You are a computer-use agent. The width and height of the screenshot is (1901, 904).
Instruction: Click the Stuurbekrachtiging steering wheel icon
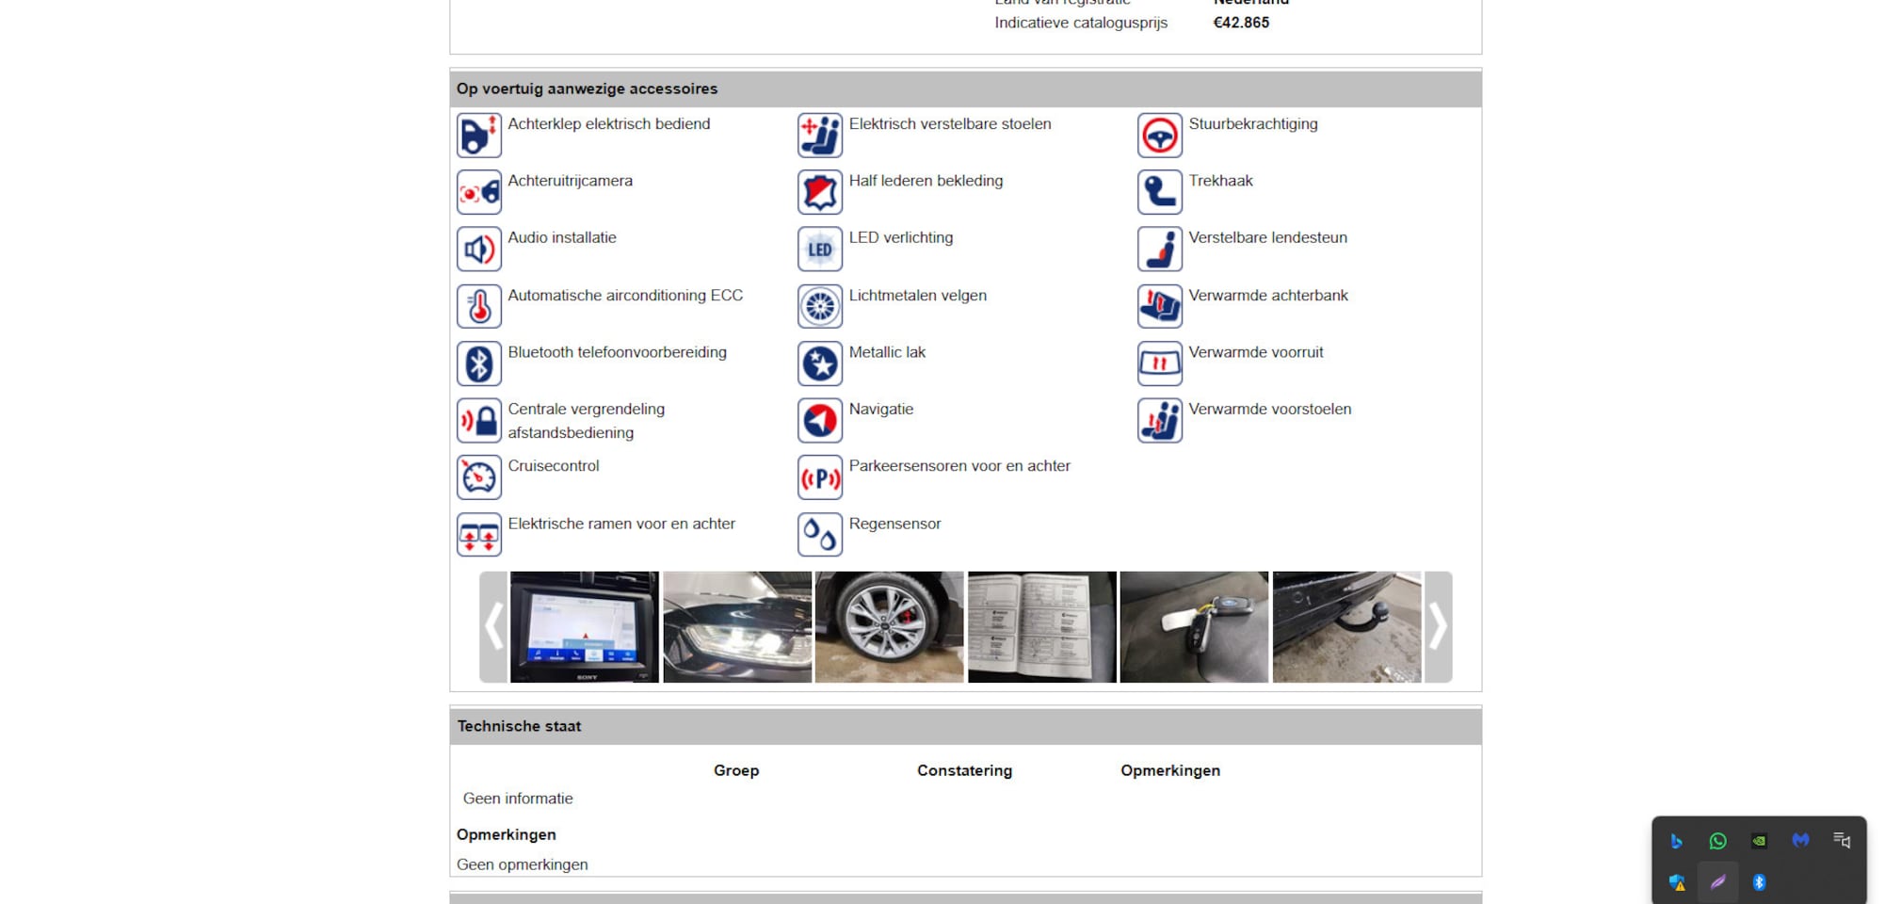tap(1159, 136)
